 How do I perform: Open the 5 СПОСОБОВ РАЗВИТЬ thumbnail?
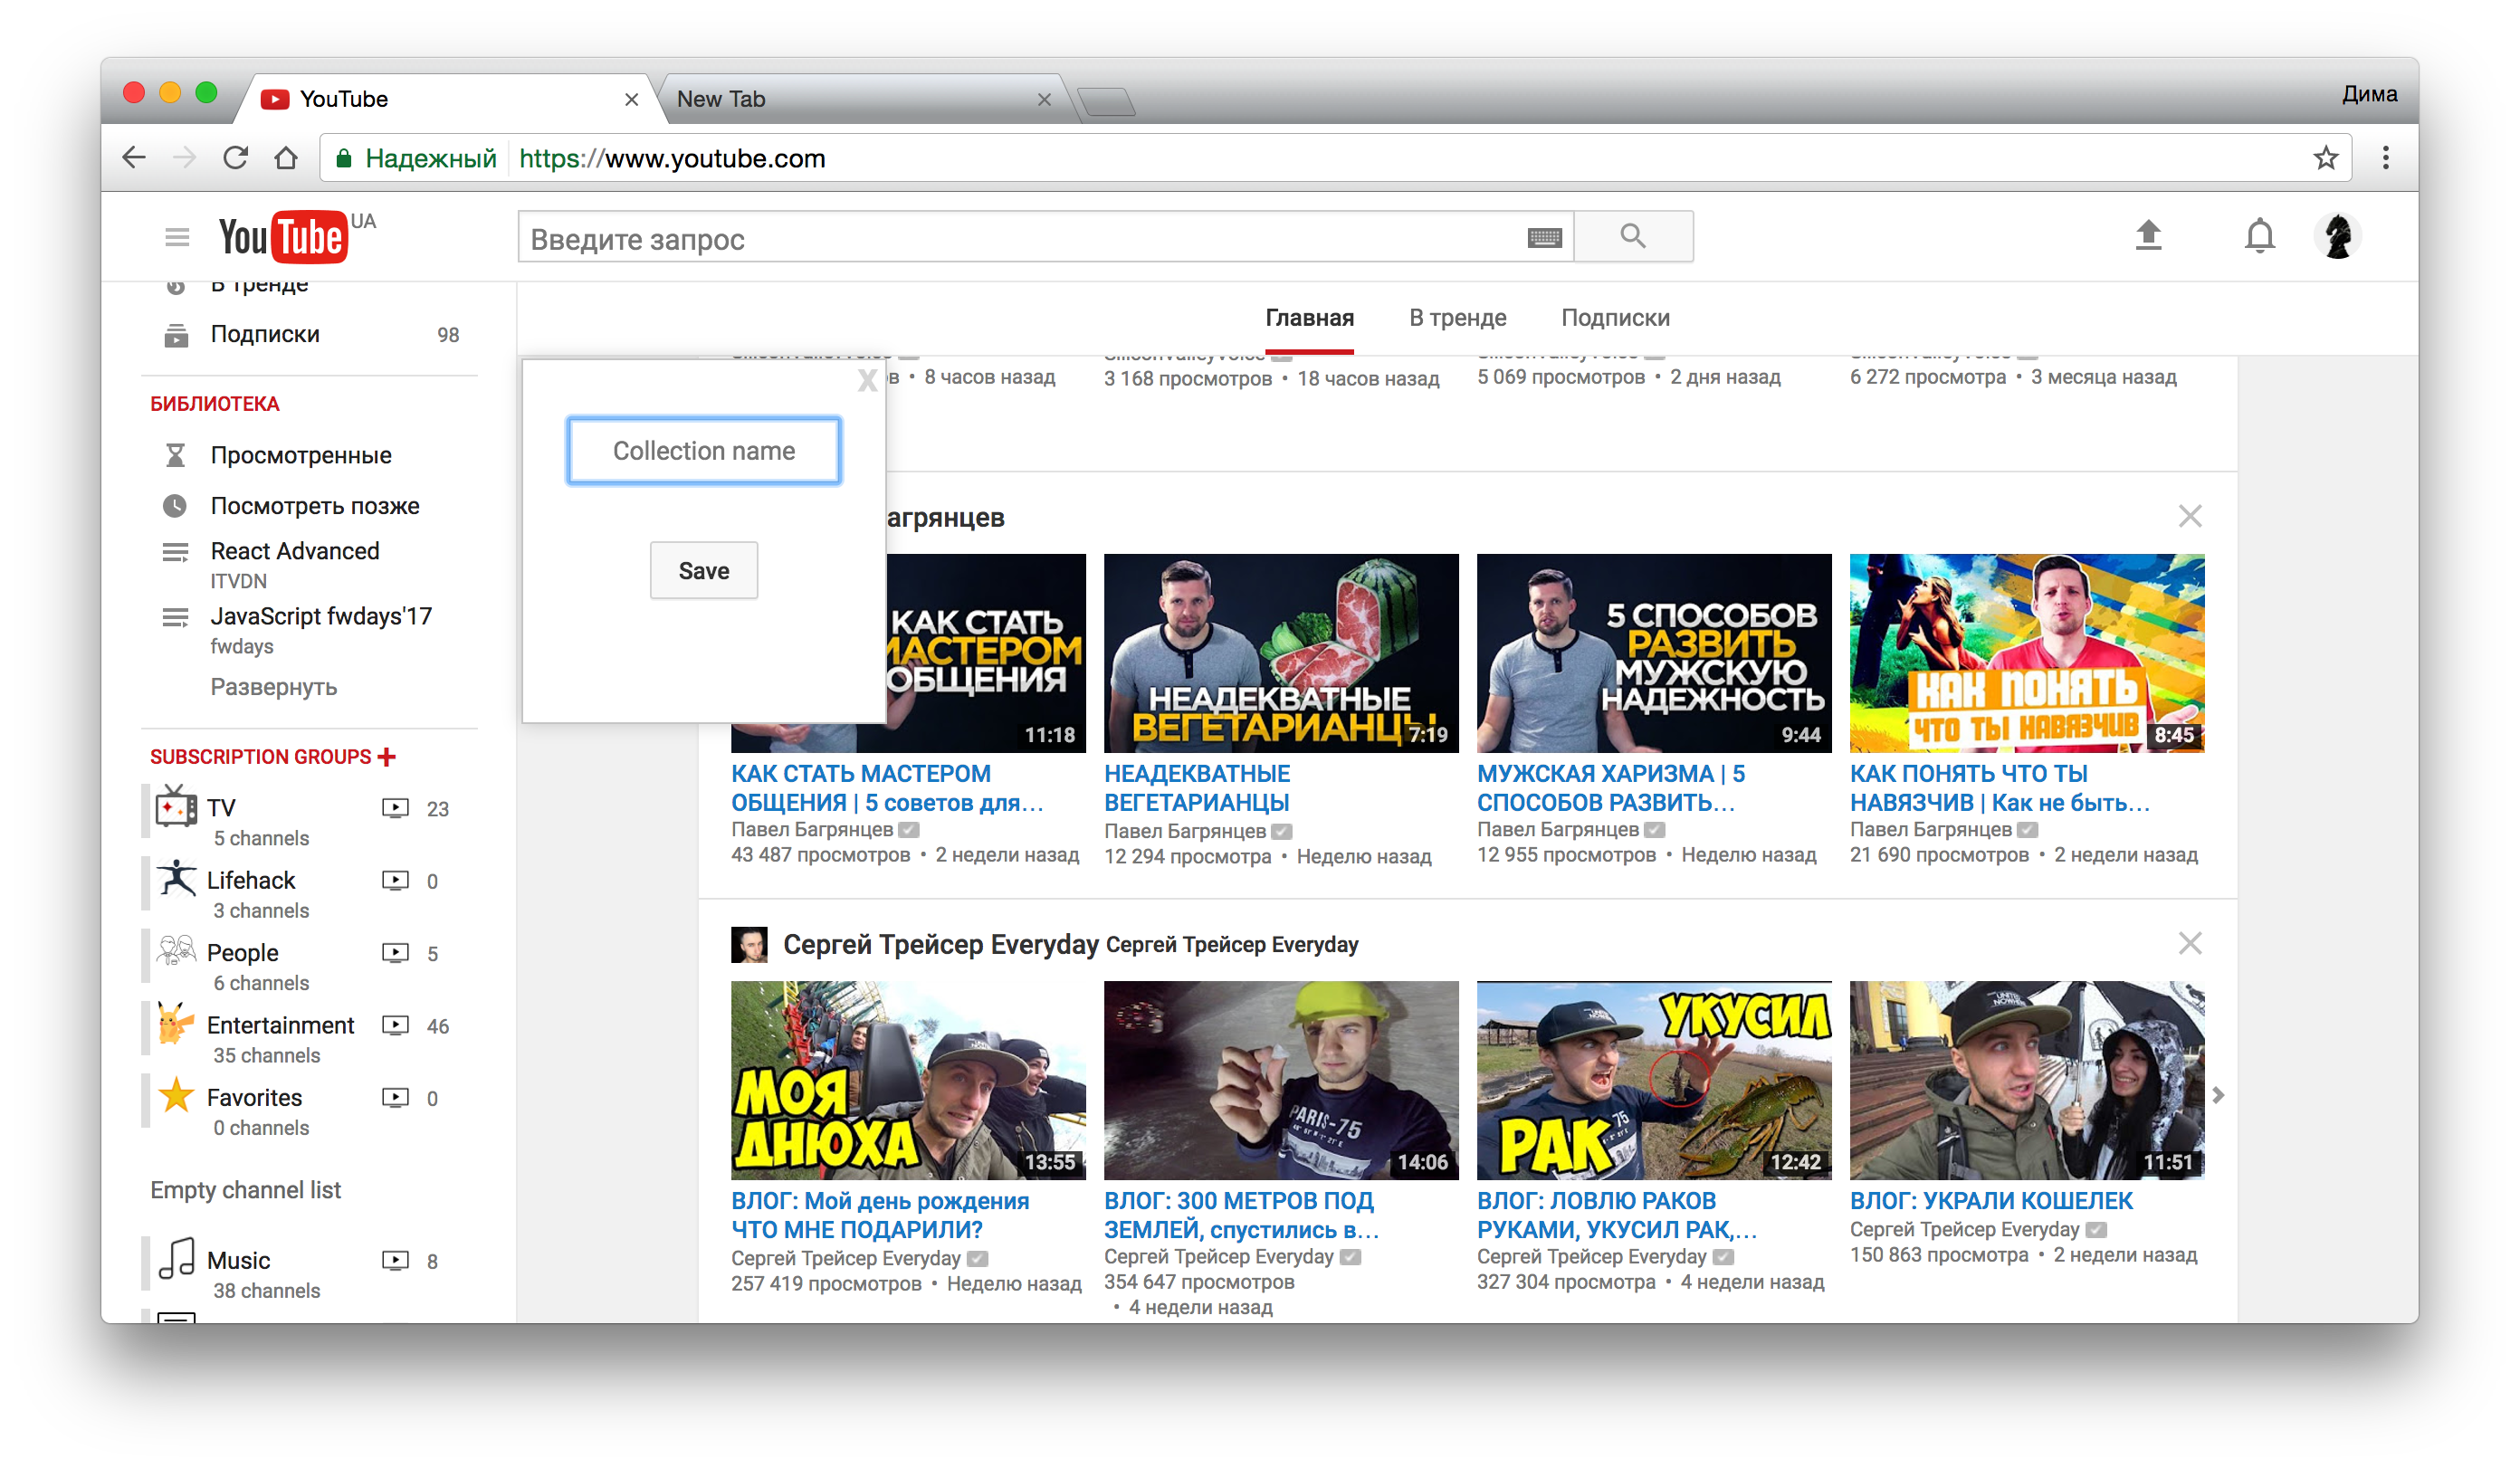point(1654,653)
